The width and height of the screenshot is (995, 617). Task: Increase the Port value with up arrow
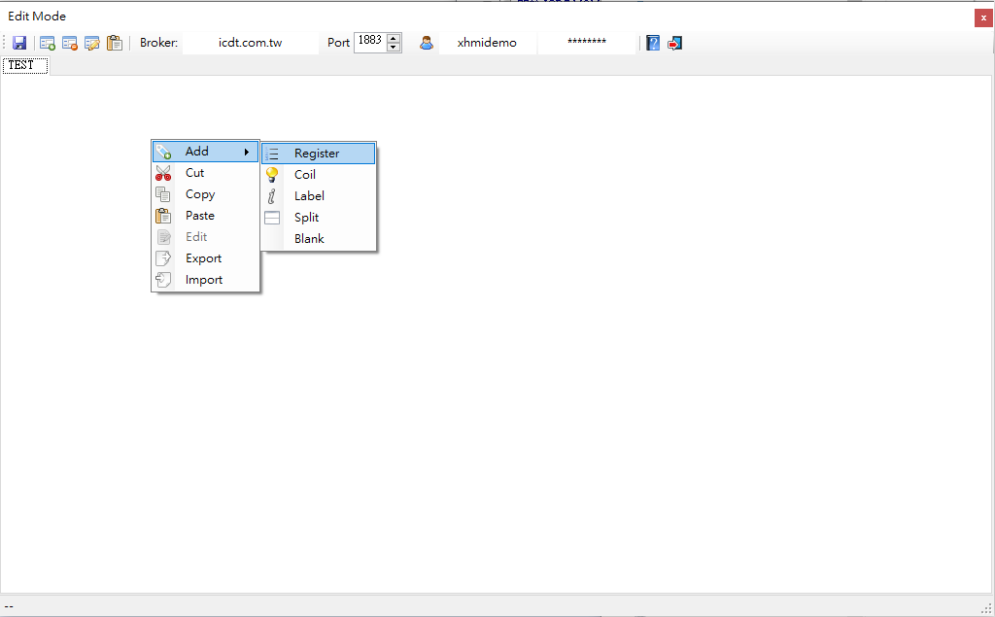[394, 38]
